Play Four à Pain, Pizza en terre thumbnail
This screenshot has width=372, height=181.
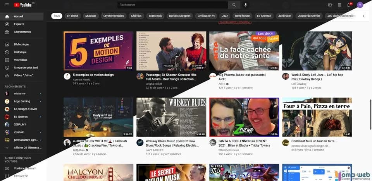click(x=317, y=117)
